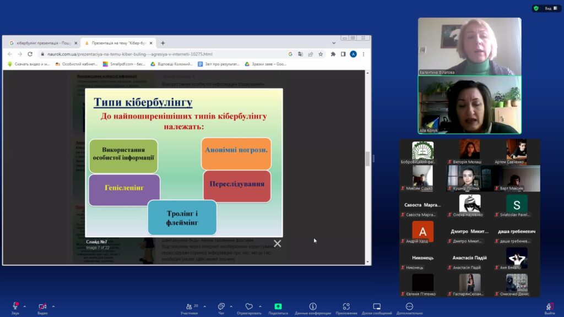This screenshot has height=317, width=564.
Task: Open audio options arrow next to Звук
Action: coord(24,307)
